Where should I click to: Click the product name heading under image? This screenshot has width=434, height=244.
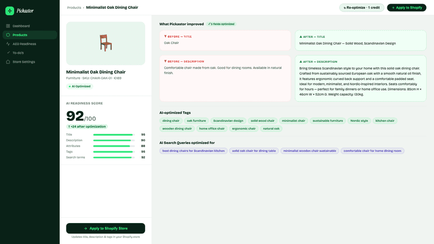click(96, 72)
